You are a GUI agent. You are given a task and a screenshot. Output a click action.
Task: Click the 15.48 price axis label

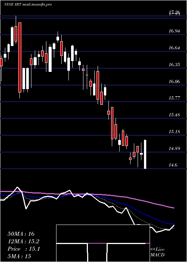(x=174, y=115)
